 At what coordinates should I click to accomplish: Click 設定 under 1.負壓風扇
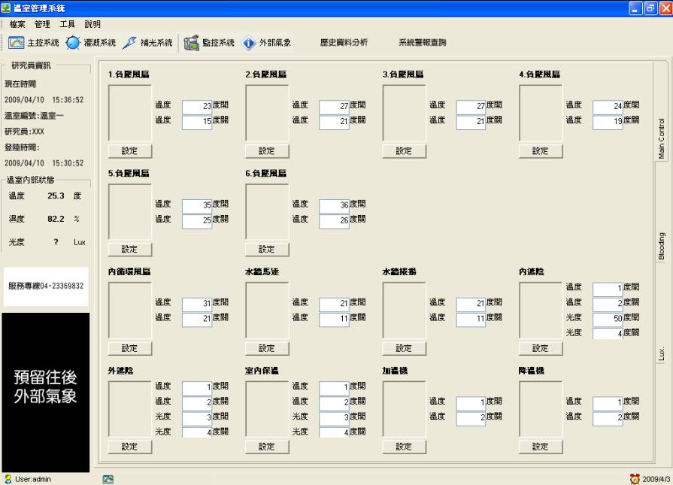pyautogui.click(x=129, y=151)
